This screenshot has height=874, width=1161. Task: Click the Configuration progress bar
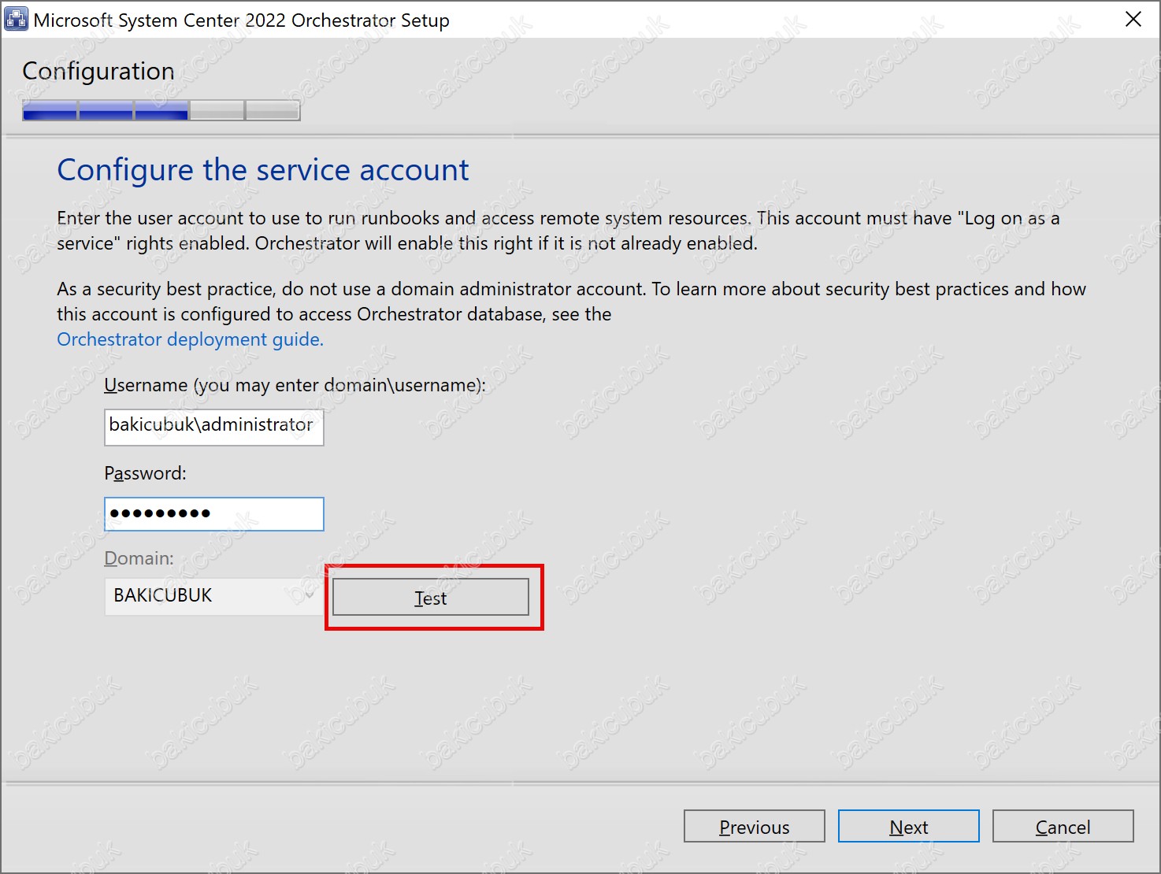(x=161, y=111)
